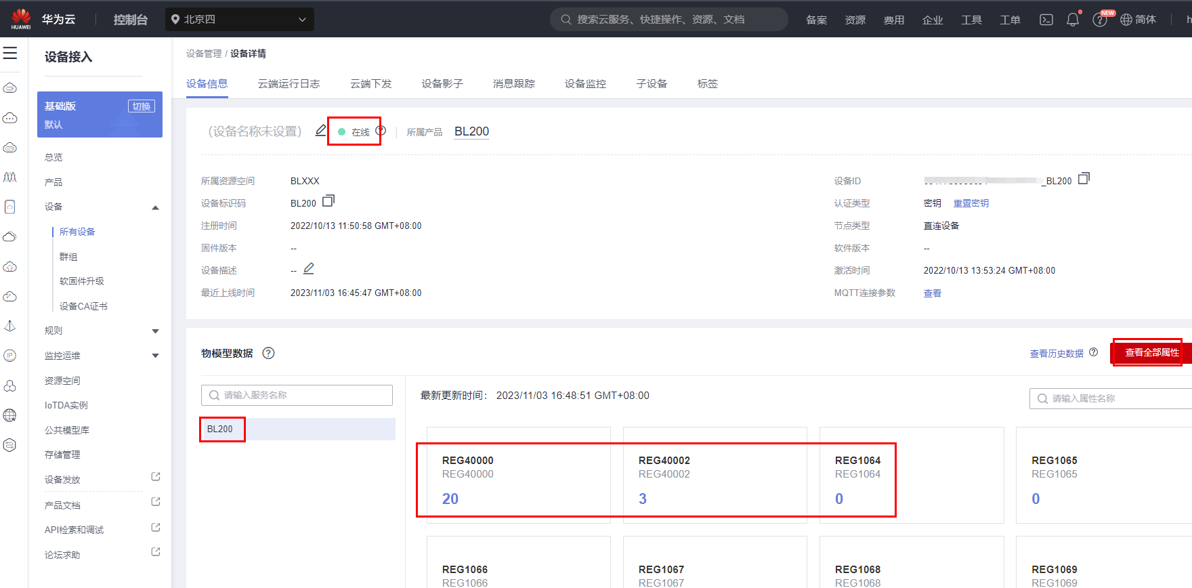View MQTT连接参数 via 查看 link
Viewport: 1192px width, 588px height.
coord(933,293)
